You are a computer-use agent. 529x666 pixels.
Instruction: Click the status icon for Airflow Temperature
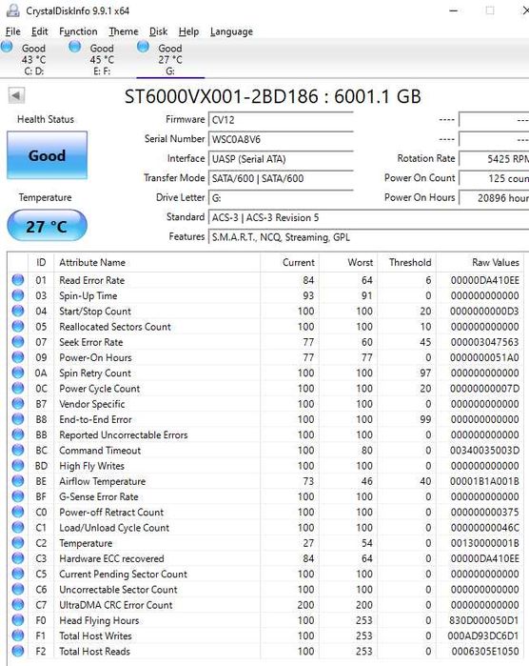18,481
